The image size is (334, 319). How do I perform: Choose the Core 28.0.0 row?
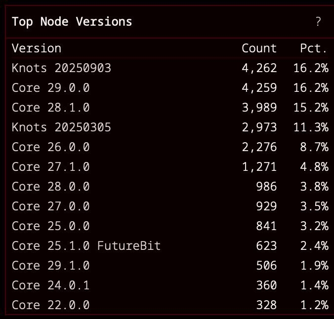click(x=50, y=187)
